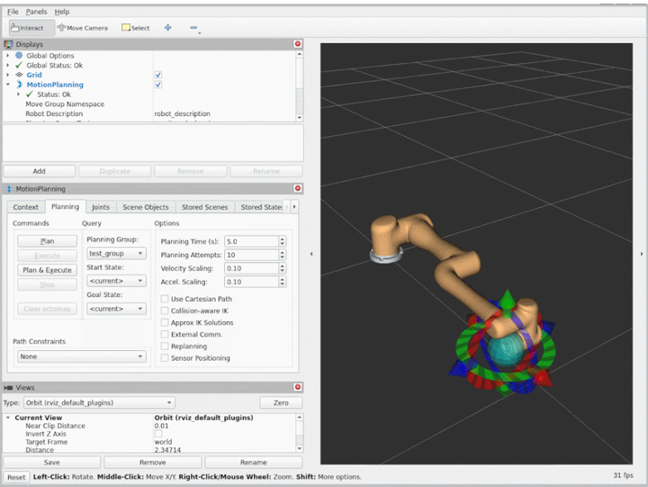Enable Collision-aware IK

[x=165, y=311]
